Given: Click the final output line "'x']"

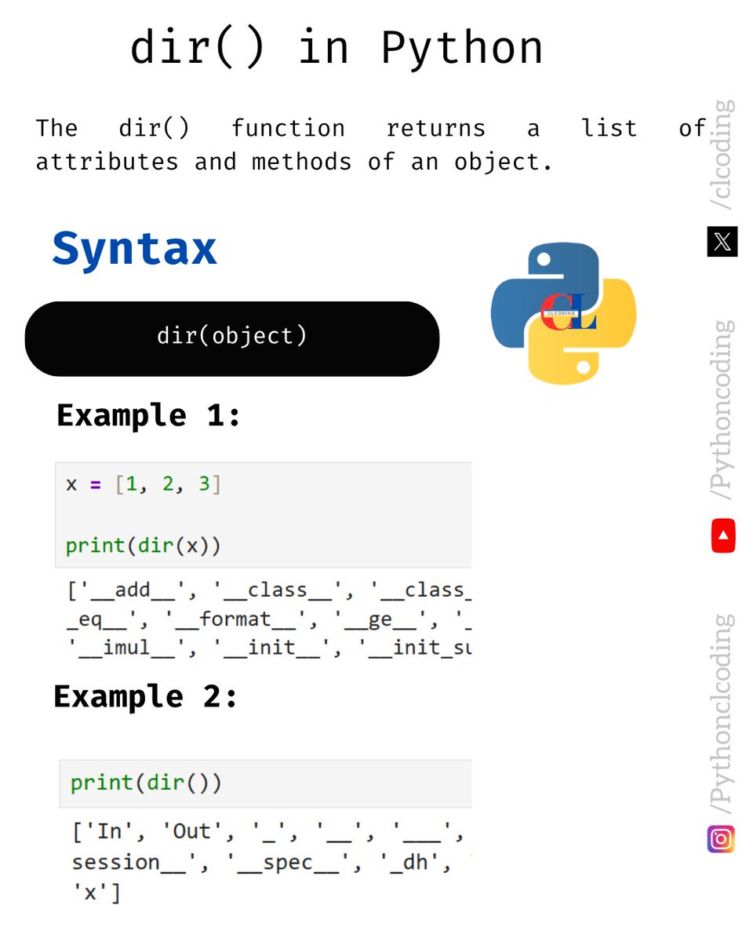Looking at the screenshot, I should (x=96, y=893).
